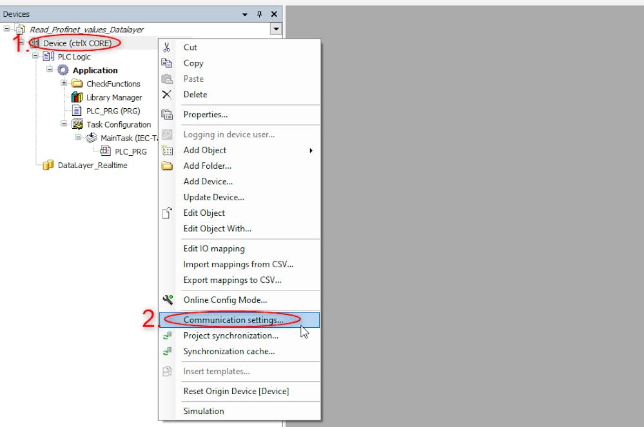Click the Application gear icon
This screenshot has height=427, width=644.
(63, 70)
